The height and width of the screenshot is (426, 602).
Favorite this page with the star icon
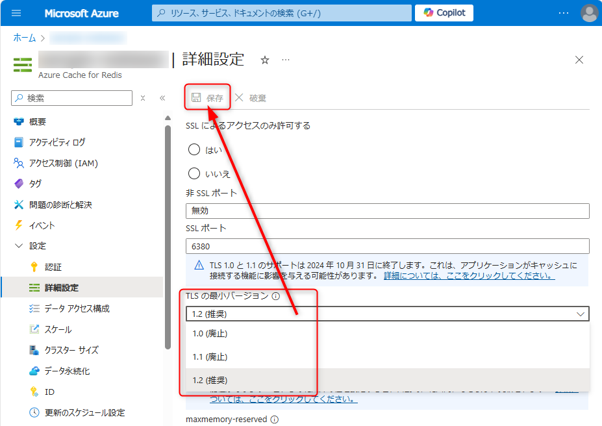[264, 60]
